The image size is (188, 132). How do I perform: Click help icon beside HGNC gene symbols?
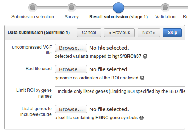(x=141, y=118)
